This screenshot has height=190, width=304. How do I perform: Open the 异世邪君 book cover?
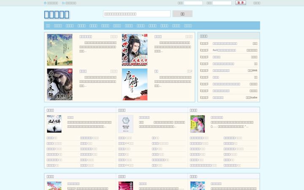[x=135, y=50]
